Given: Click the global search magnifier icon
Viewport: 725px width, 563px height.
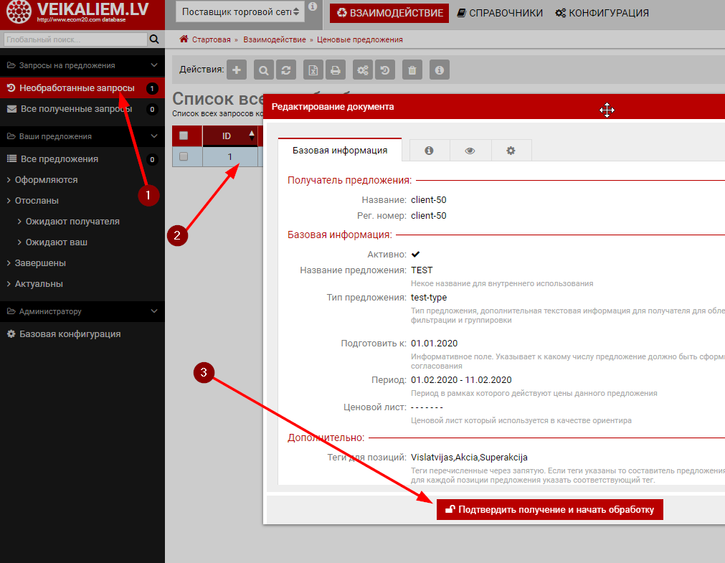Looking at the screenshot, I should (x=153, y=39).
